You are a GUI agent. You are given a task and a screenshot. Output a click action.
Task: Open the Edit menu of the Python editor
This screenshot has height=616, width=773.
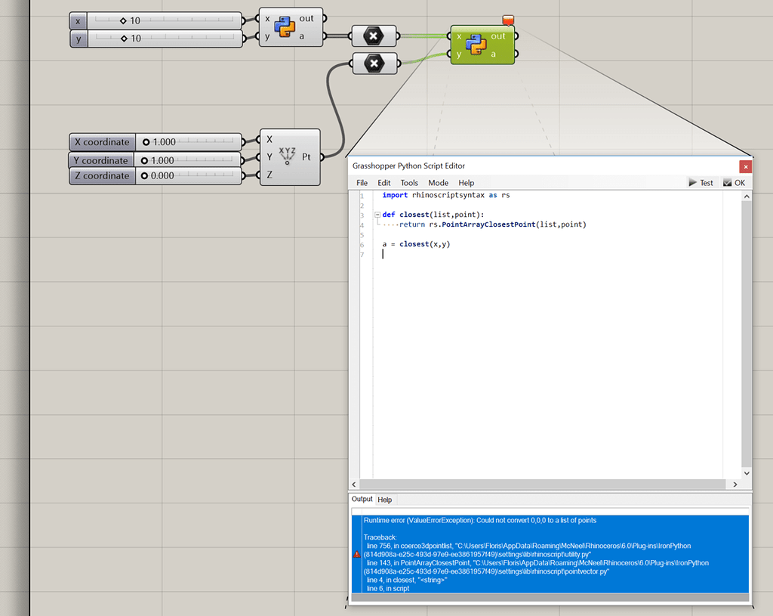[x=384, y=182]
